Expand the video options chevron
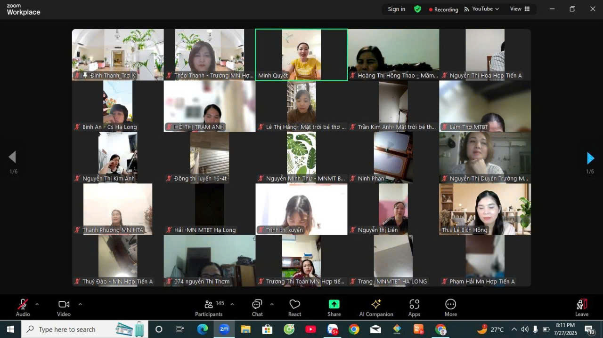This screenshot has width=603, height=338. click(80, 304)
